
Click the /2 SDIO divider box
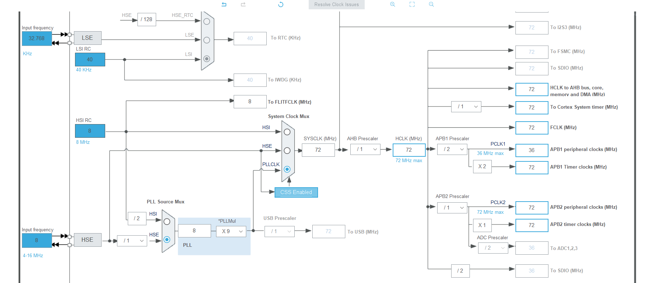[x=461, y=271]
